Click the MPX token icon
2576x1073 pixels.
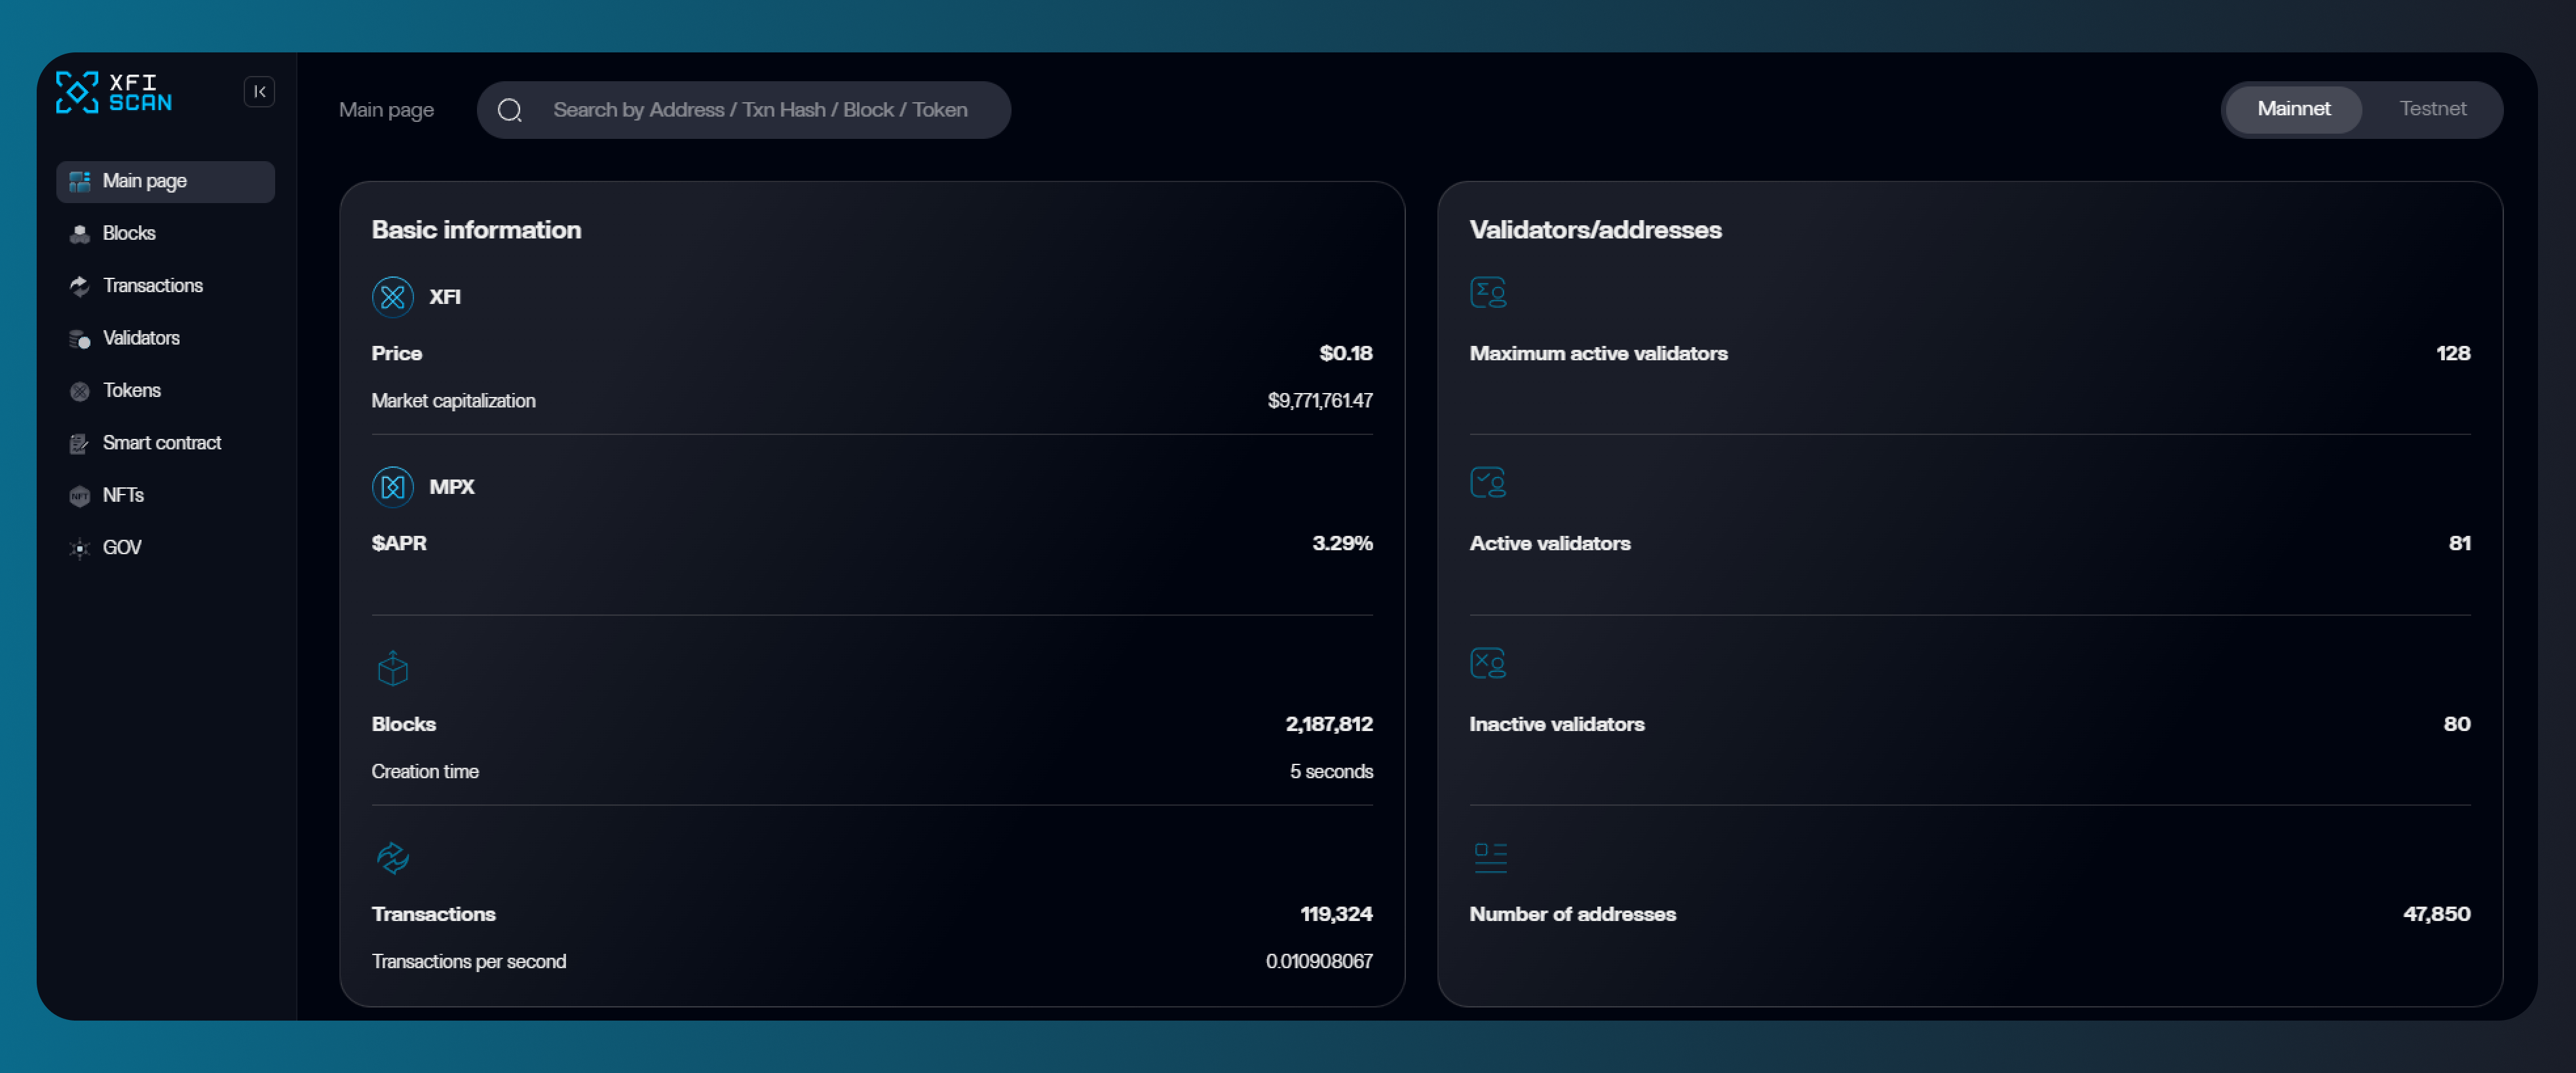393,487
